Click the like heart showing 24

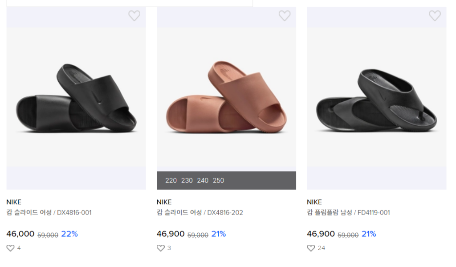[x=311, y=248]
